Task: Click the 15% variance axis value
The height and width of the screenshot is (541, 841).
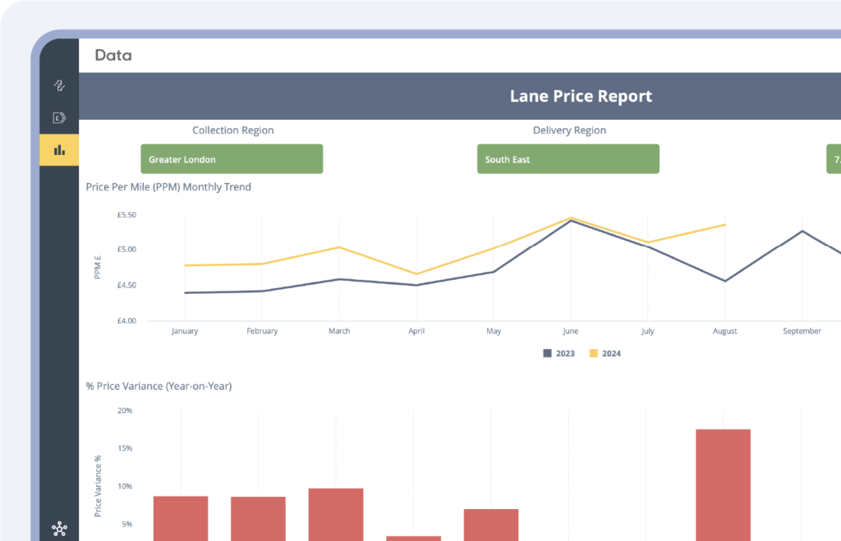Action: (125, 448)
